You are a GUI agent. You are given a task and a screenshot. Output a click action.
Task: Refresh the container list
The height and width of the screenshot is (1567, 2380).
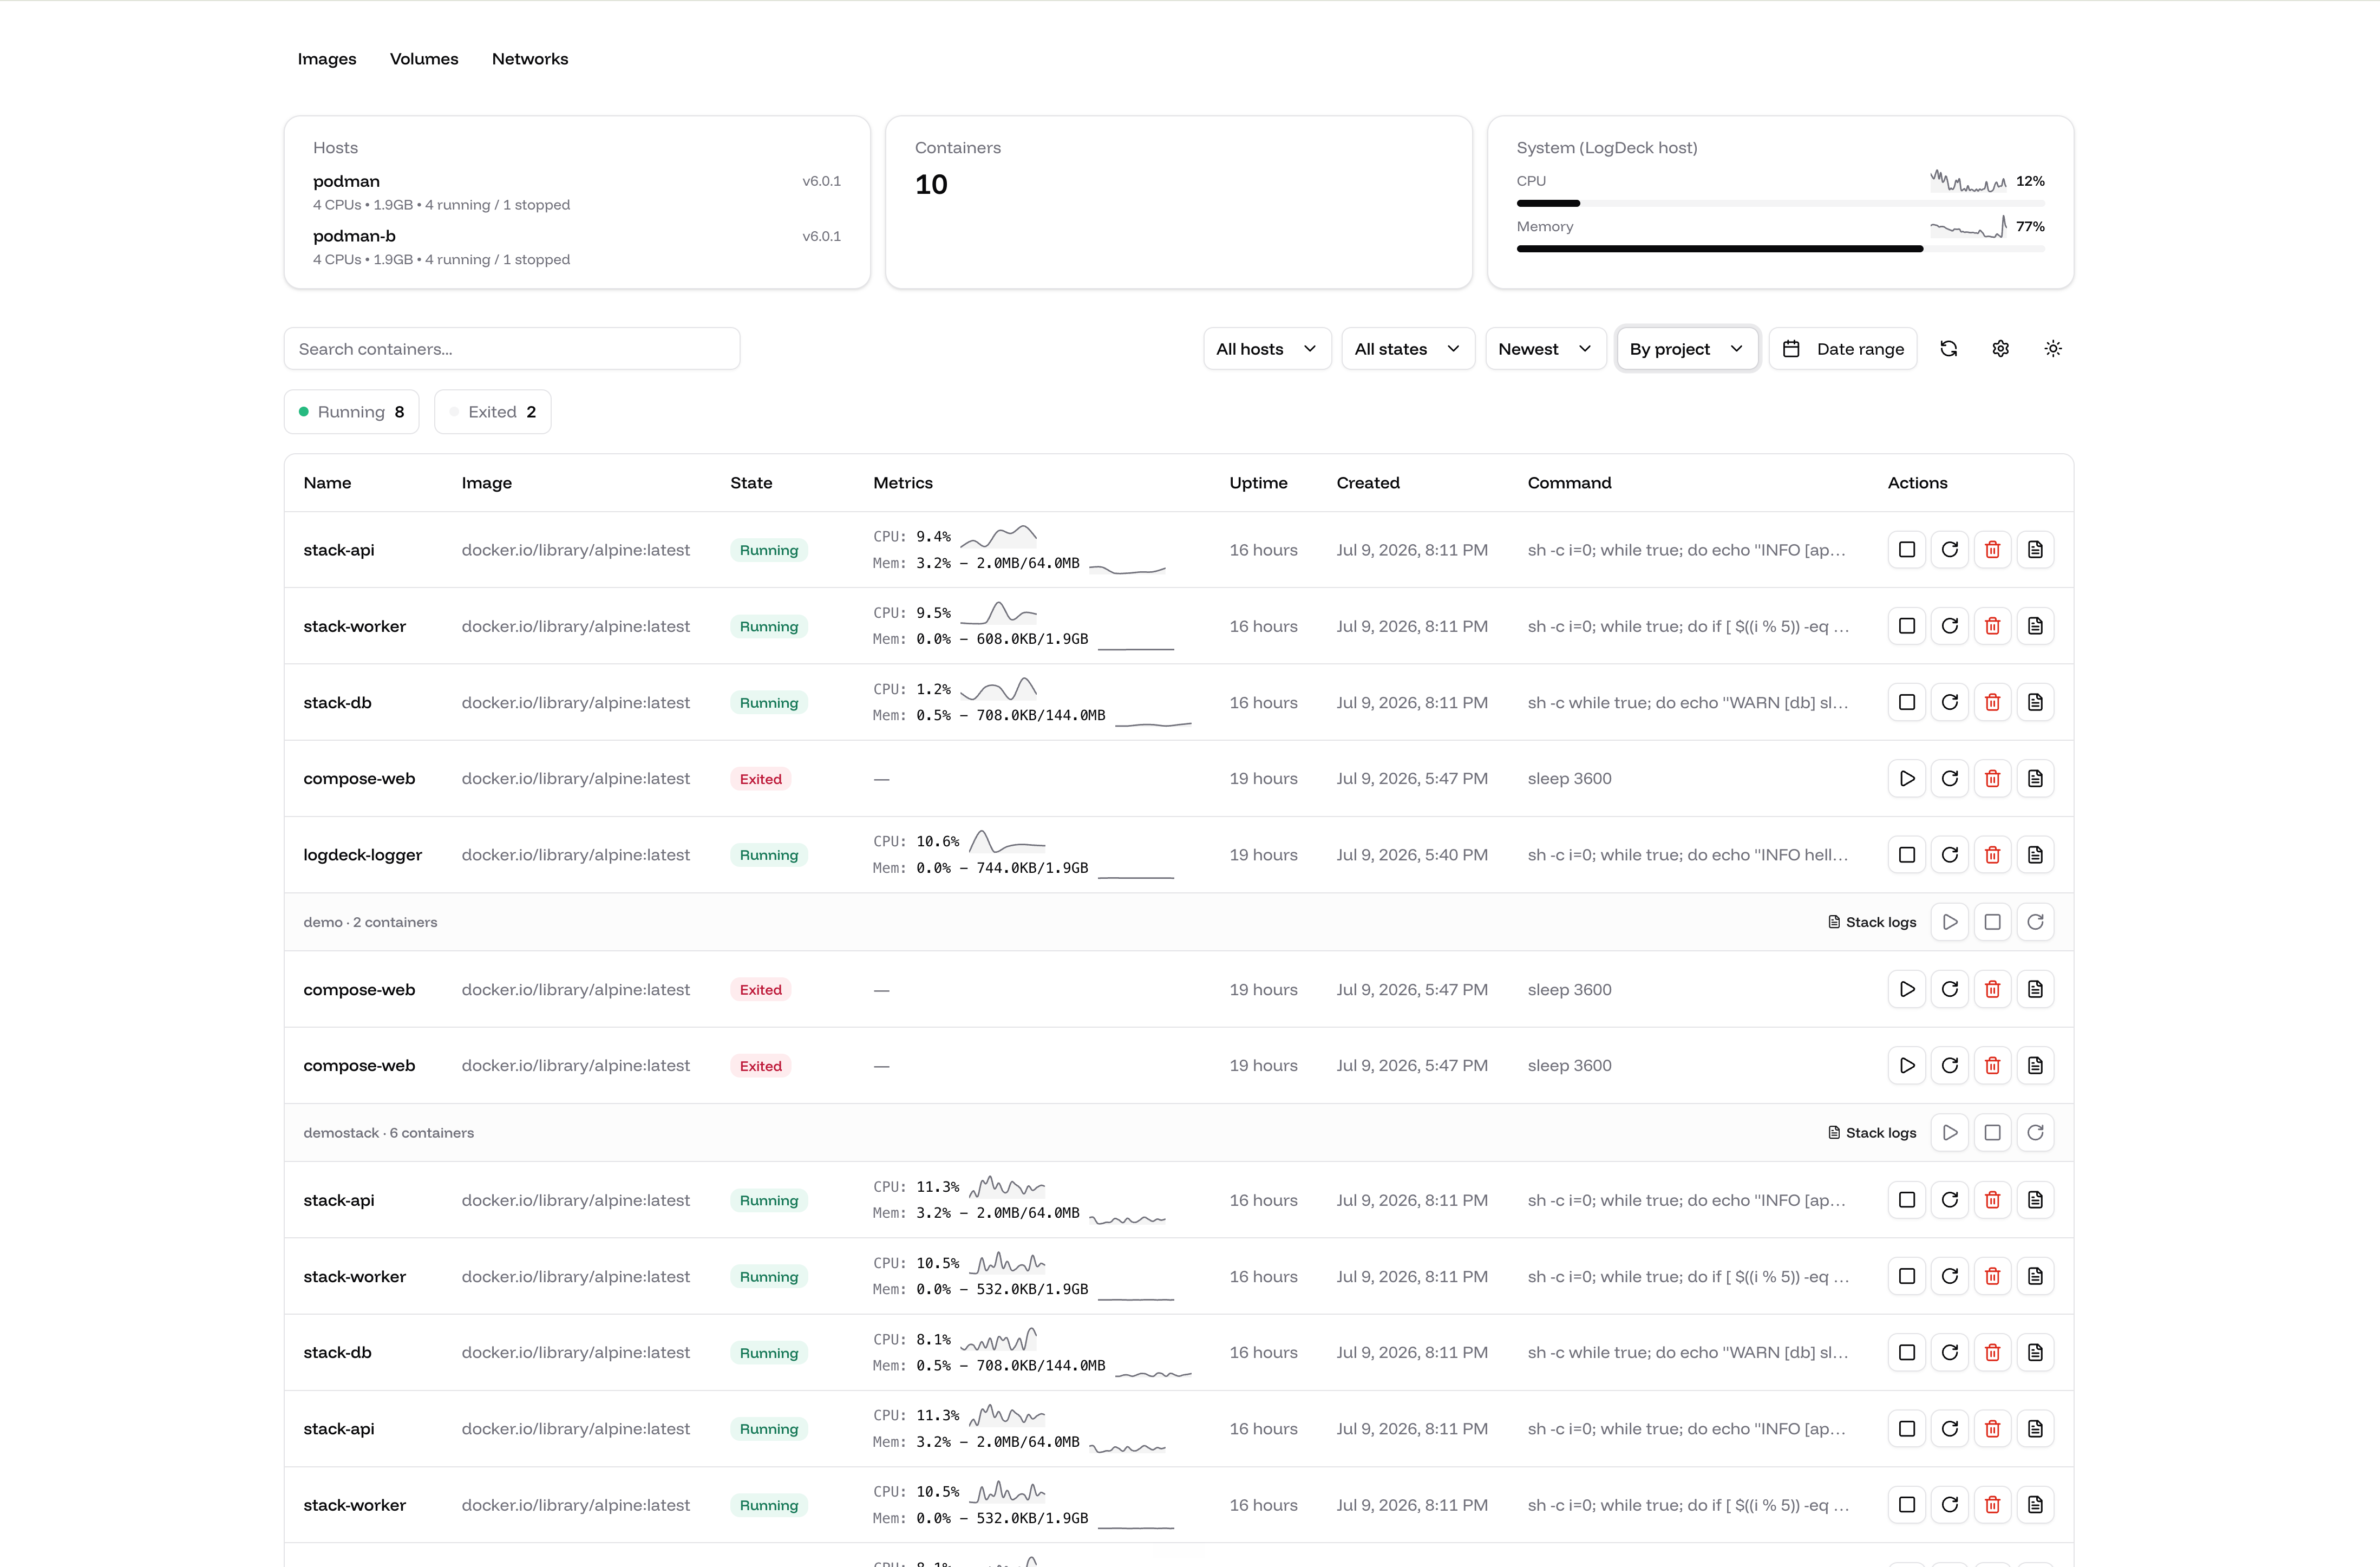coord(1948,349)
